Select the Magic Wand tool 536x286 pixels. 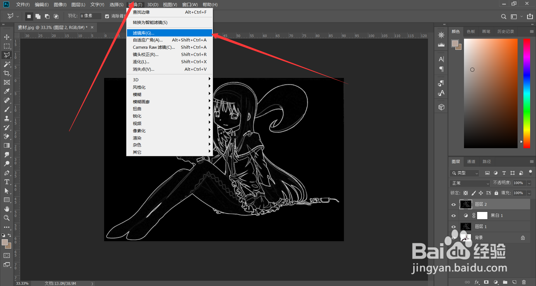click(x=7, y=64)
